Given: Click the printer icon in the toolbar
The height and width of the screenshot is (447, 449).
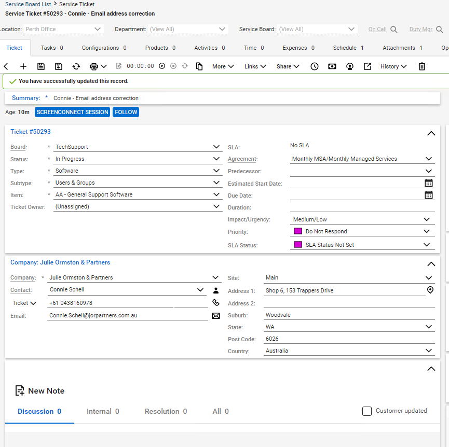Looking at the screenshot, I should (94, 67).
